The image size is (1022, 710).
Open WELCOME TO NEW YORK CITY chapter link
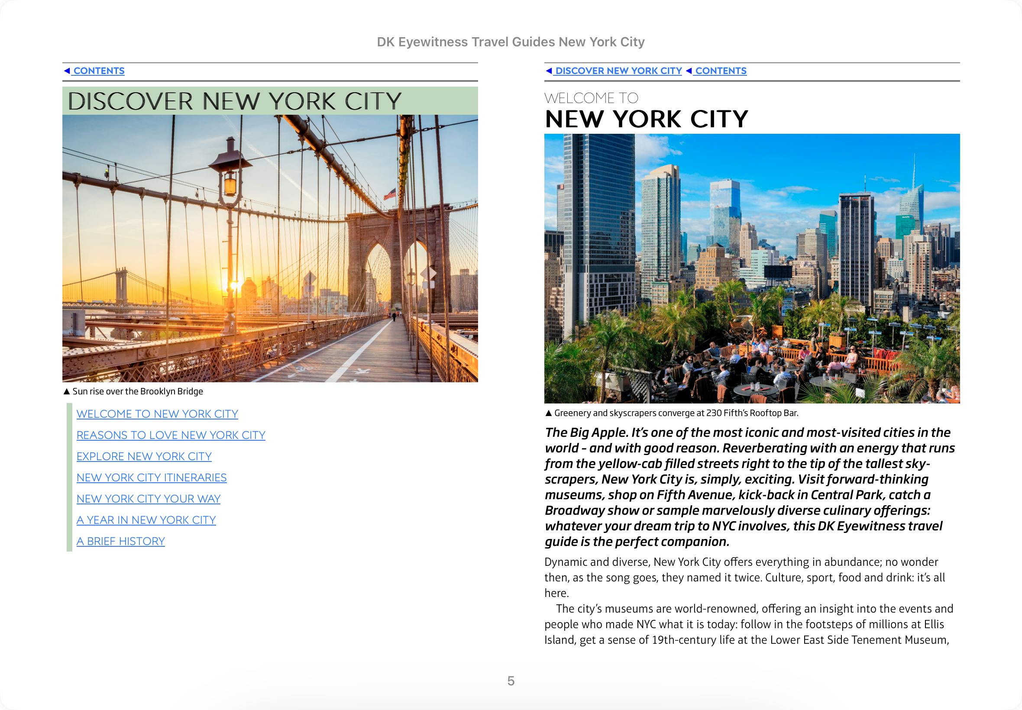[157, 414]
